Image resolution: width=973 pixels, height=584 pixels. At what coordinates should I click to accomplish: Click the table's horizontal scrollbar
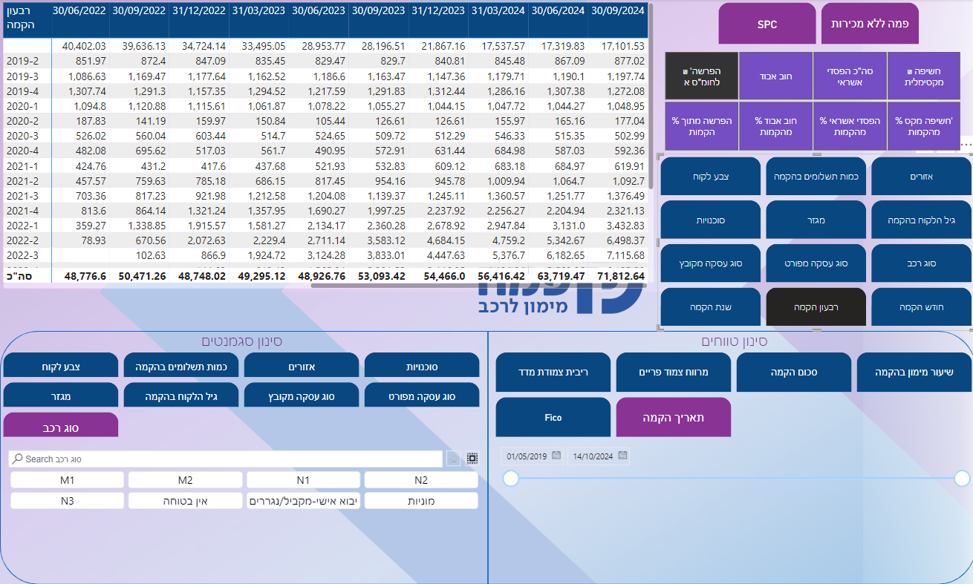point(478,284)
